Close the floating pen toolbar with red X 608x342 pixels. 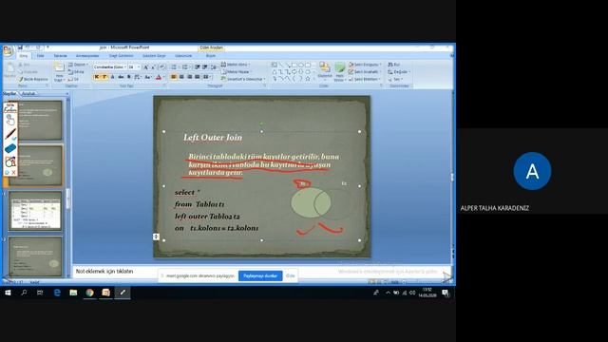click(x=14, y=173)
